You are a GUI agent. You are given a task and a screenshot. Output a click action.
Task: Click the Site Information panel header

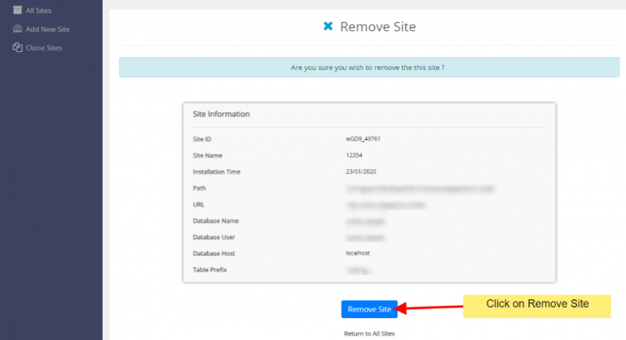pos(221,114)
